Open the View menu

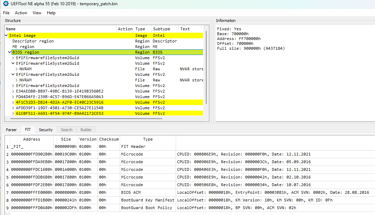point(37,13)
